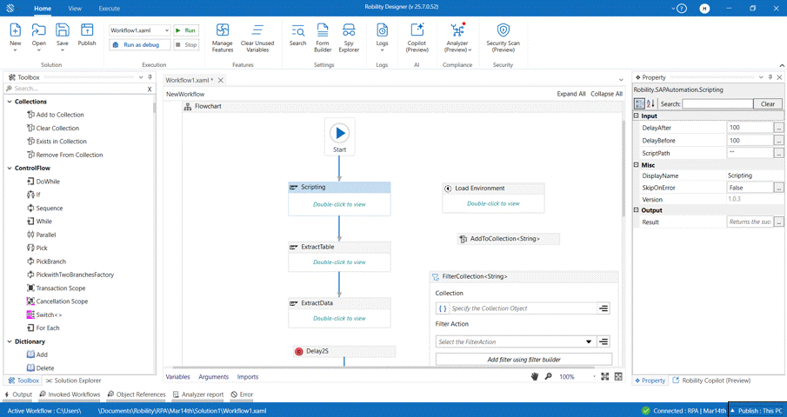Viewport: 787px width, 417px height.
Task: Click the help question mark icon
Action: tap(682, 9)
